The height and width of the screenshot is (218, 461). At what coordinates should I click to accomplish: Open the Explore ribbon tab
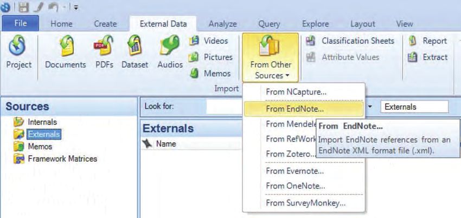[x=316, y=24]
